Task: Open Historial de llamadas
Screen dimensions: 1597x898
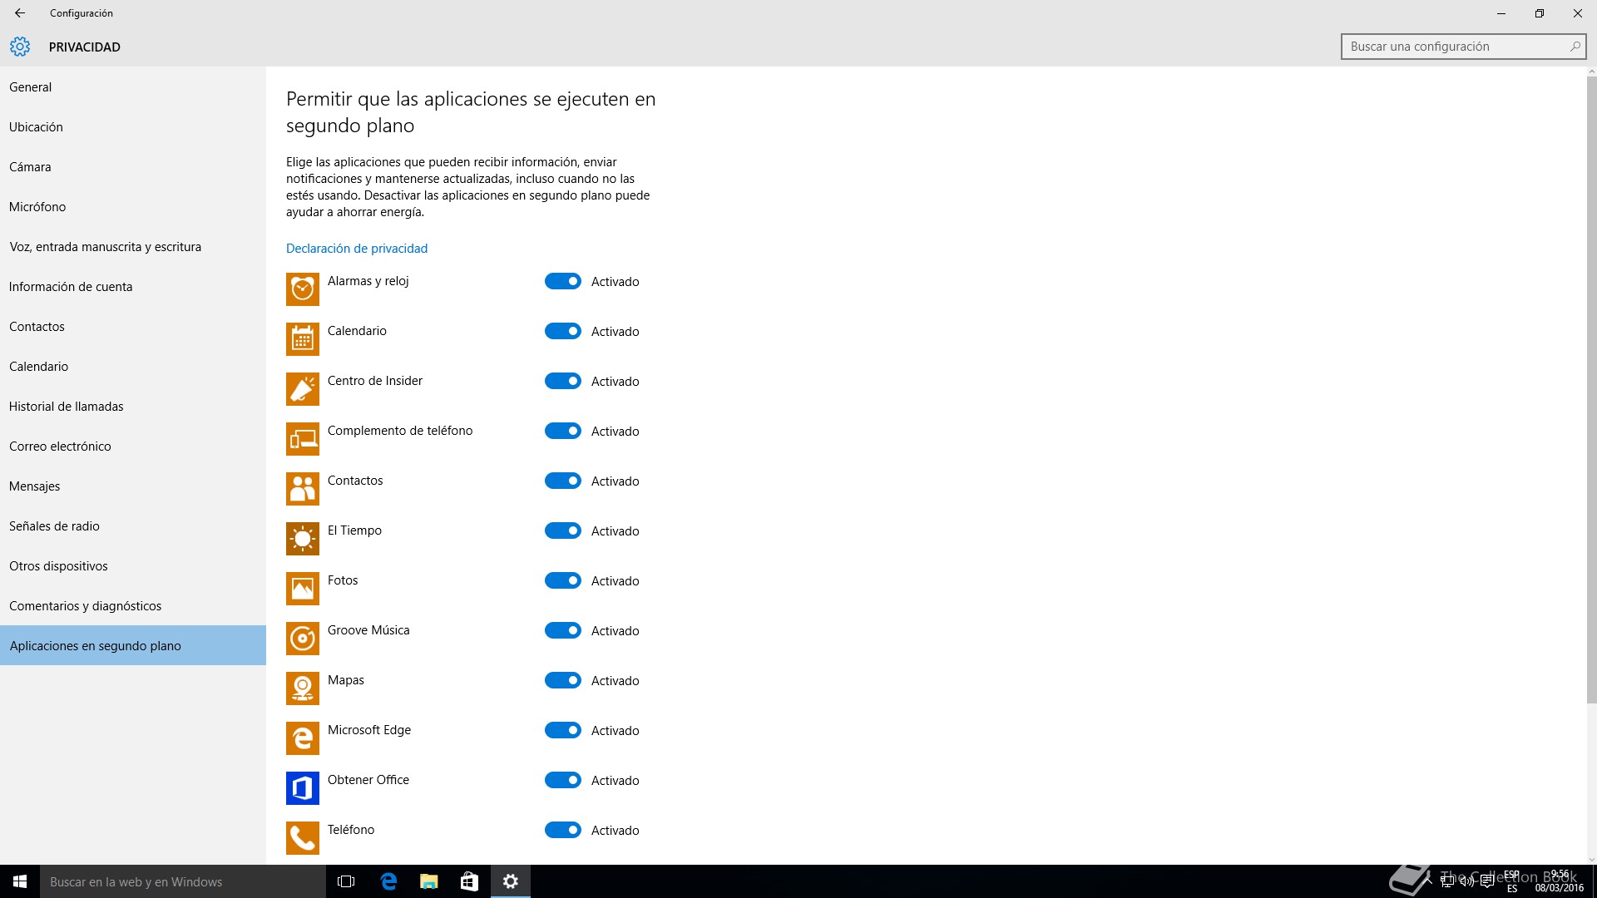Action: coord(133,407)
